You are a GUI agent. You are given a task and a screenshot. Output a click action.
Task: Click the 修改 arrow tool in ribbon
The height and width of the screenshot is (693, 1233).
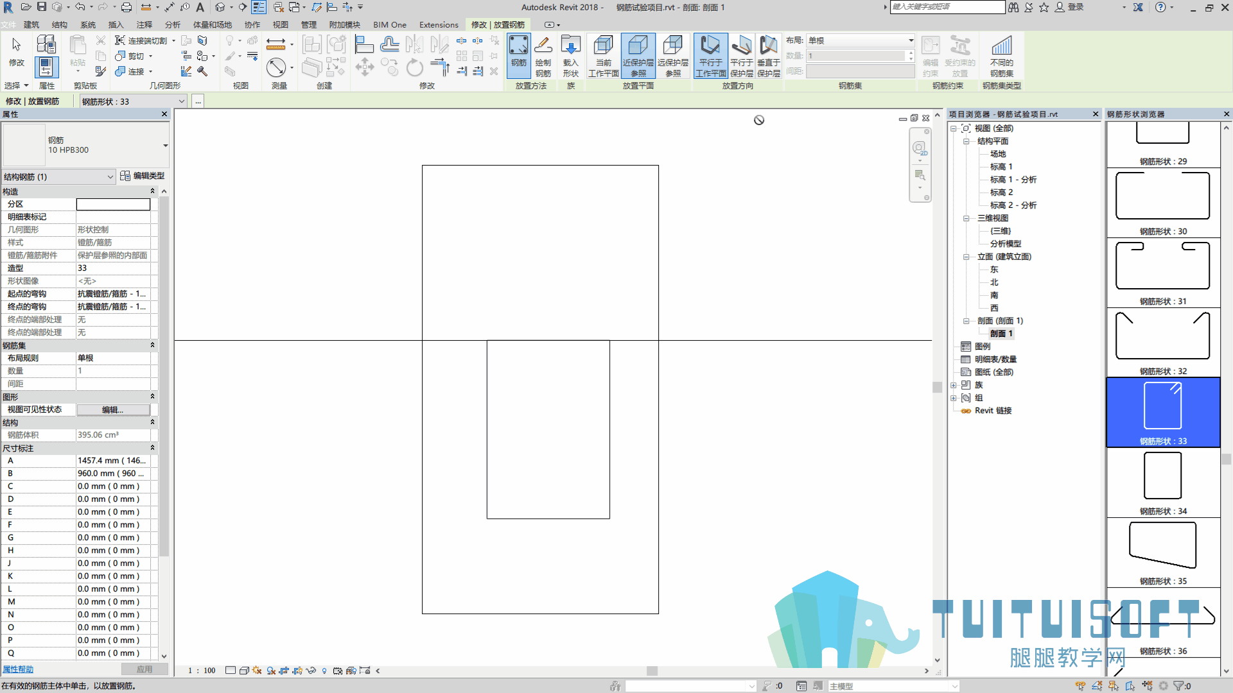point(17,51)
